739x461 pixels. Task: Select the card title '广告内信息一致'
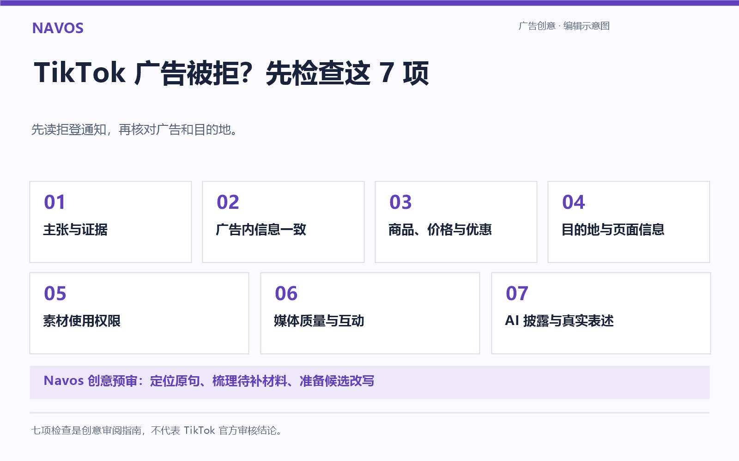click(x=261, y=230)
